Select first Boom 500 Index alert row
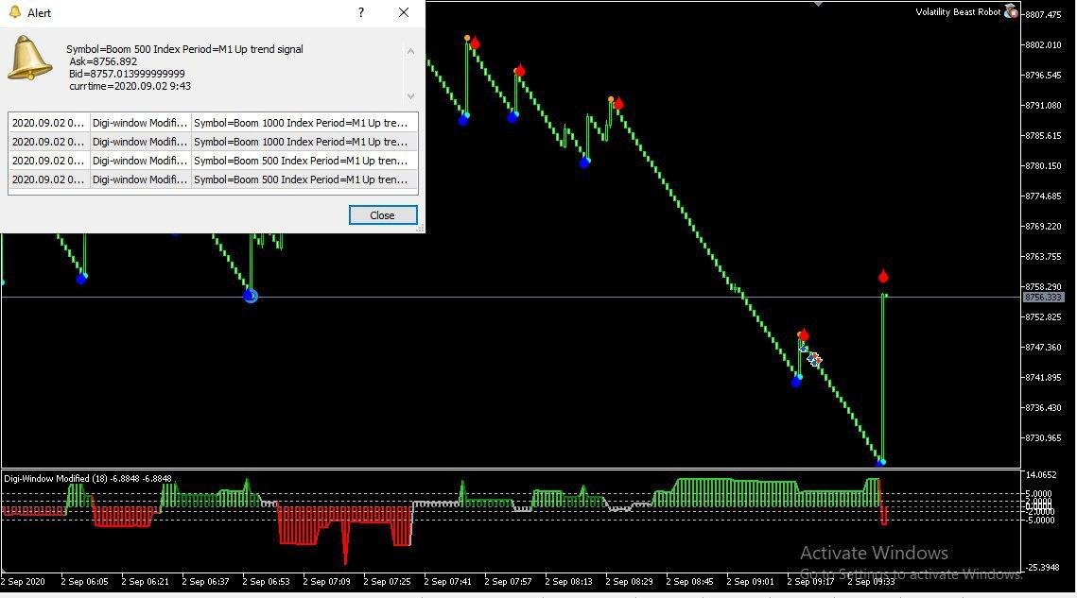Image resolution: width=1077 pixels, height=598 pixels. pyautogui.click(x=213, y=160)
